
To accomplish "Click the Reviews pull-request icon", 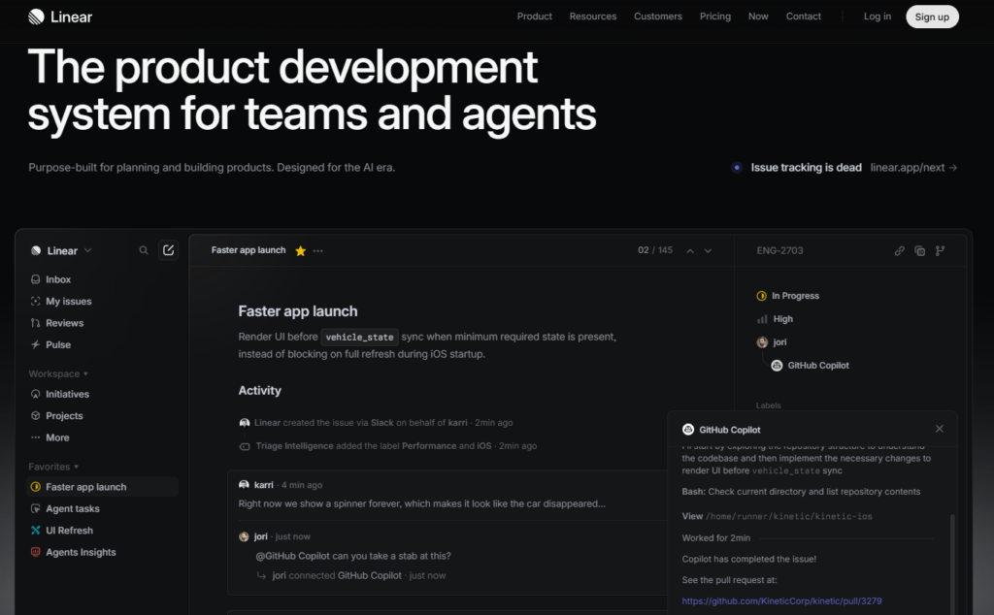I will click(36, 323).
